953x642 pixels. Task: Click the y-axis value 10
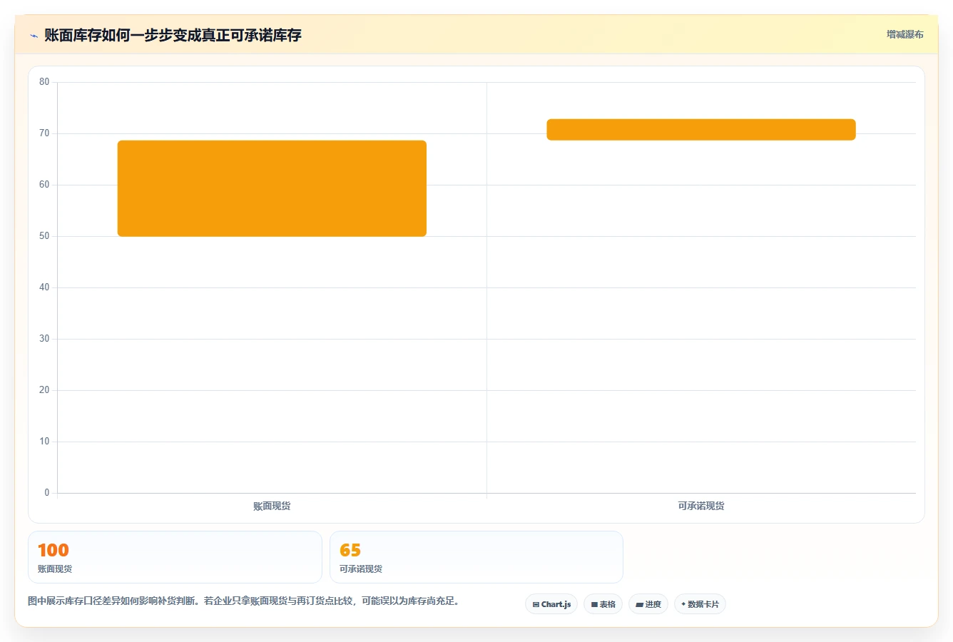pyautogui.click(x=44, y=442)
